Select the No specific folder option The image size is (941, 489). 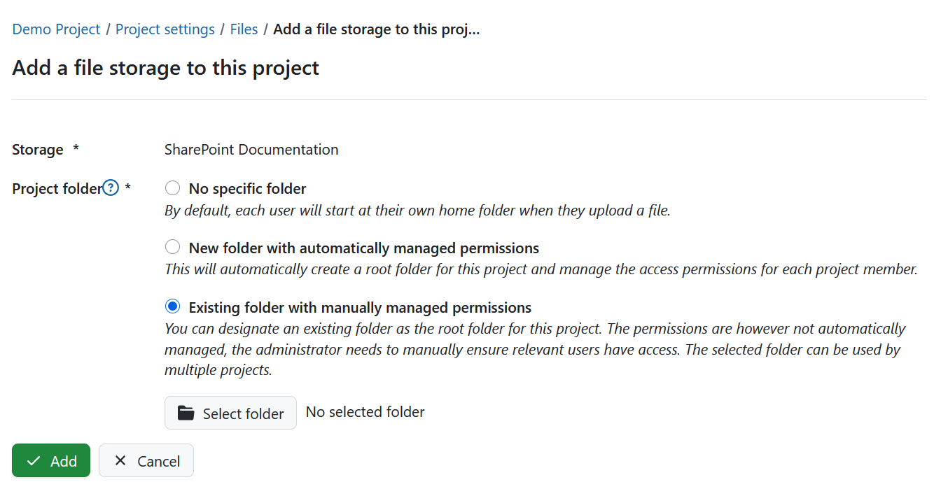pos(172,187)
